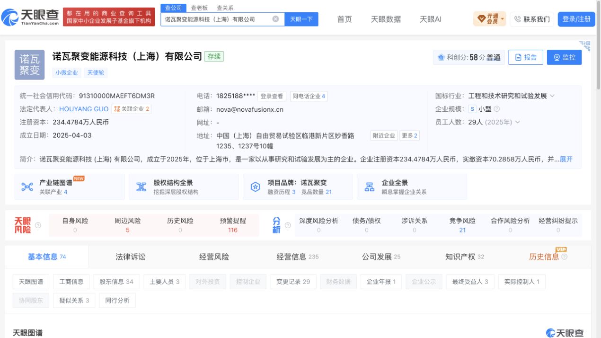Viewport: 601px width, 338px height.
Task: Click the help icon beside 天眼风险
Action: [38, 225]
